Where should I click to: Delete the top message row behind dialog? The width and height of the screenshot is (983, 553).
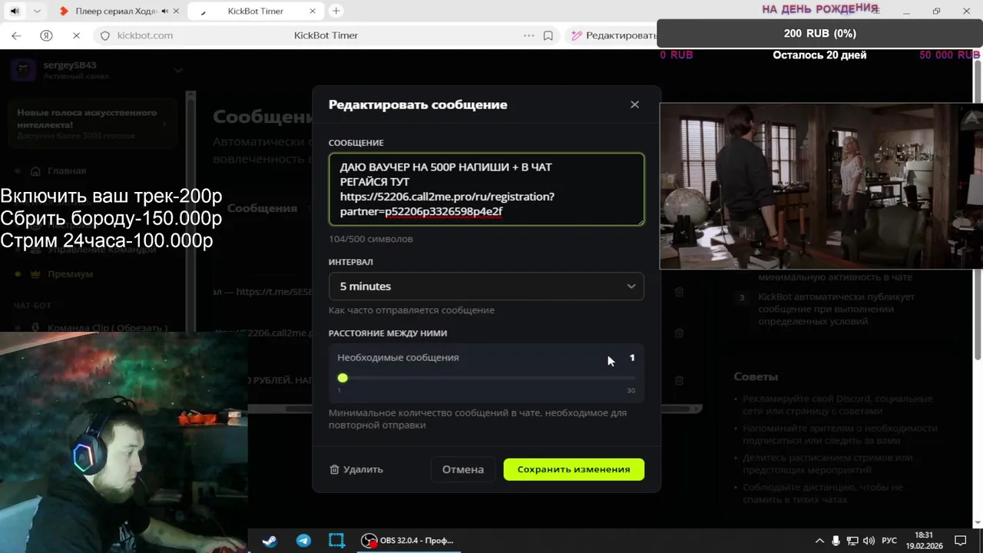(679, 292)
